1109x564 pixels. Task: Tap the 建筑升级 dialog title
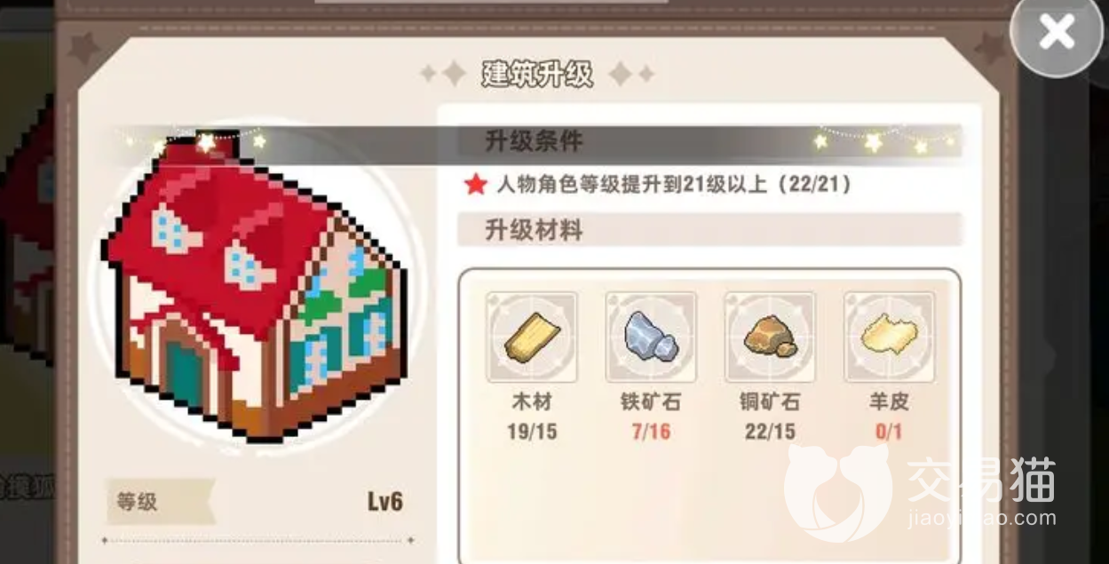[537, 75]
